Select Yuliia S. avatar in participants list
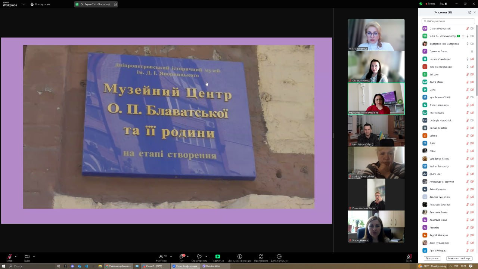Screen dimensions: 478x269 425,36
